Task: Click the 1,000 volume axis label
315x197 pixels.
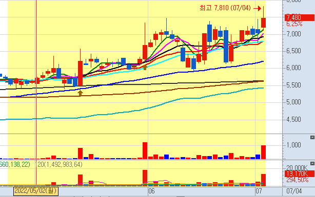Action: [293, 145]
